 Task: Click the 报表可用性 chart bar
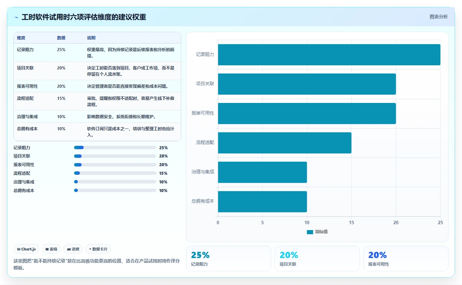tap(307, 113)
